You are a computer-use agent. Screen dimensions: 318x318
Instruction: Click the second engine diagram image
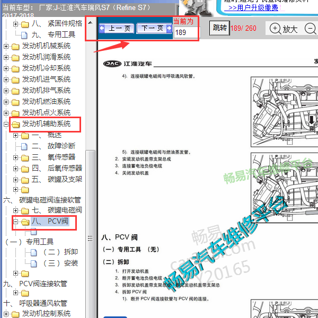[x=284, y=188]
